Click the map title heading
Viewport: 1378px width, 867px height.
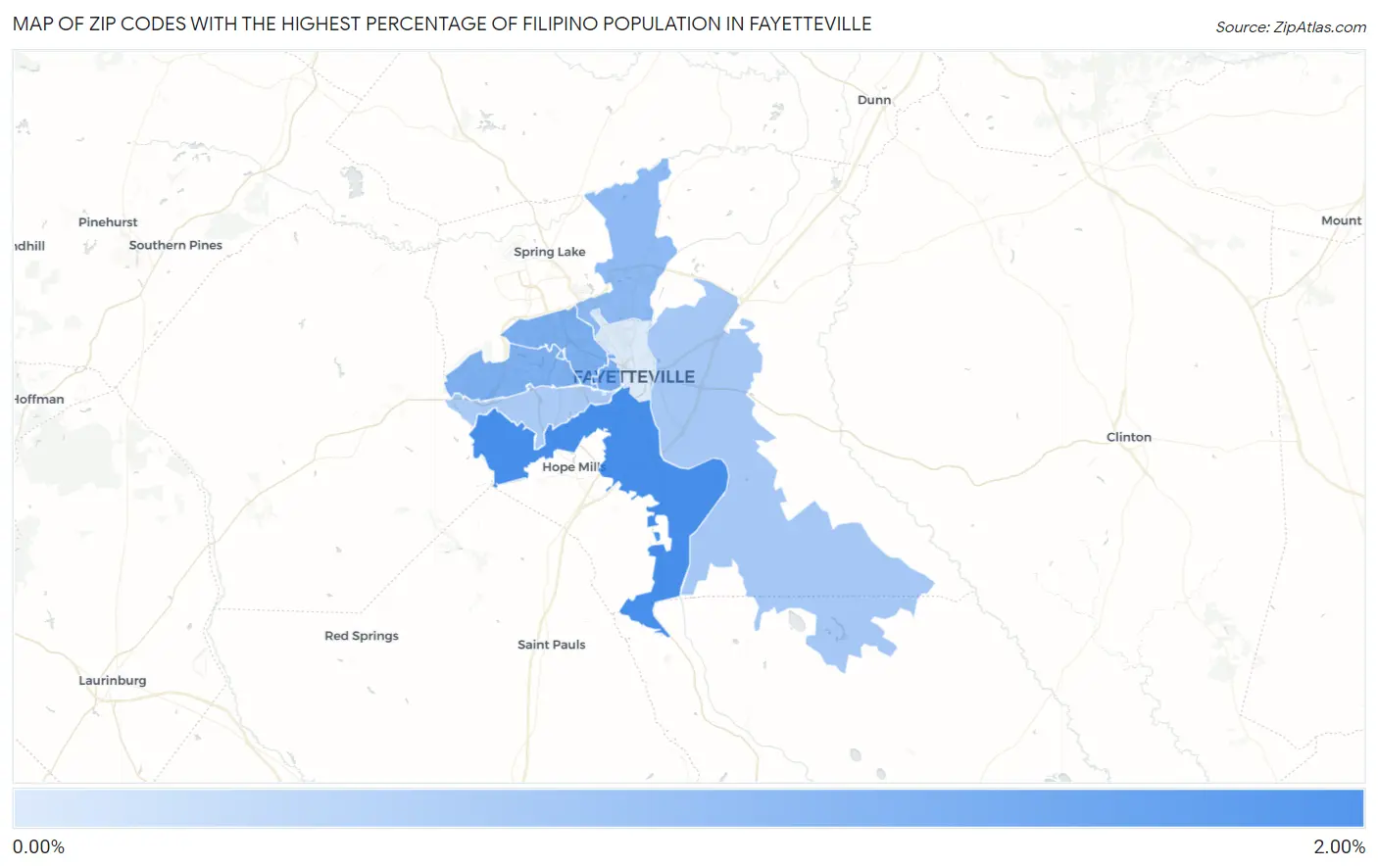point(442,24)
